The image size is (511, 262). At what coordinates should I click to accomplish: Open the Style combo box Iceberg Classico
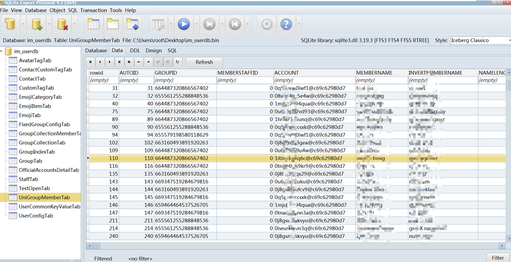click(480, 40)
